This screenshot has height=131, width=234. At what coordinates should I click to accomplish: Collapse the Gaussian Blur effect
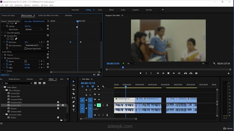pos(2,36)
